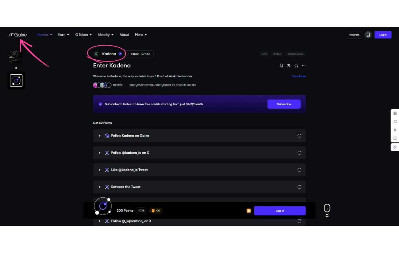This screenshot has width=399, height=253.
Task: Expand the Follow @kadena_io on X task
Action: tap(100, 153)
